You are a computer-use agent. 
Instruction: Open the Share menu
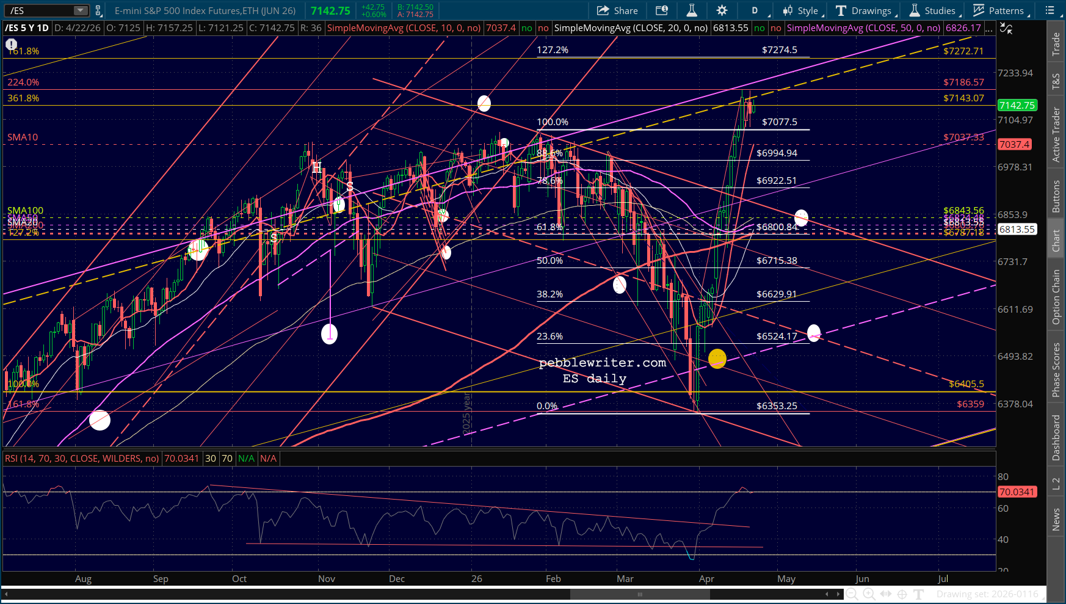(x=617, y=10)
